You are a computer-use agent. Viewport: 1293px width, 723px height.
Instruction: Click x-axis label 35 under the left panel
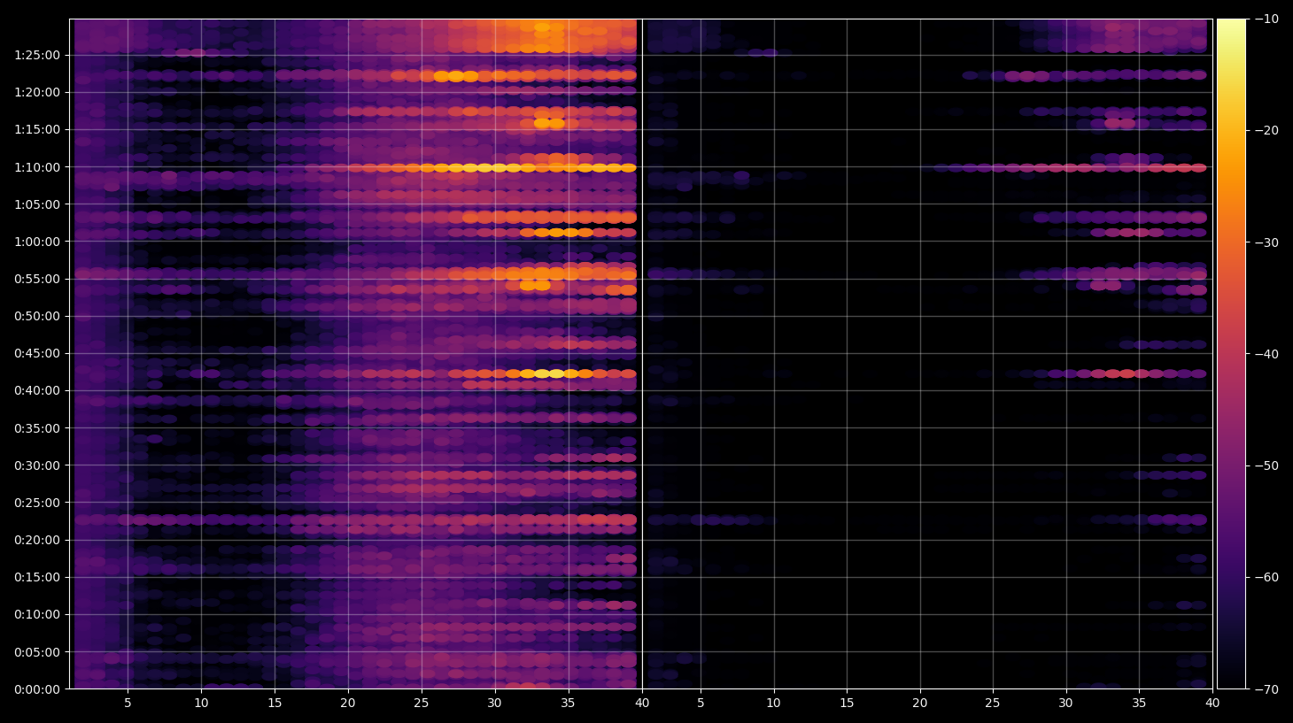pyautogui.click(x=568, y=704)
